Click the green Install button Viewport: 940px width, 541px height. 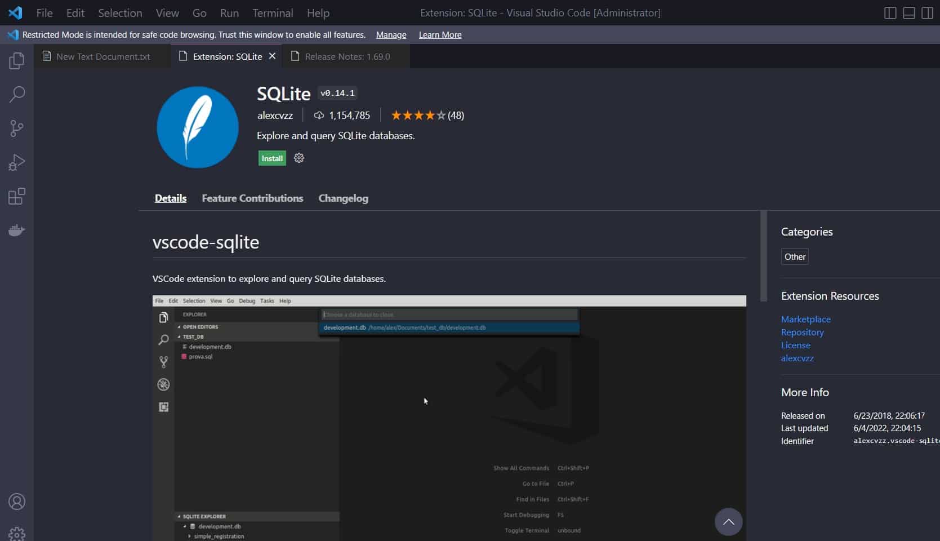click(x=272, y=158)
